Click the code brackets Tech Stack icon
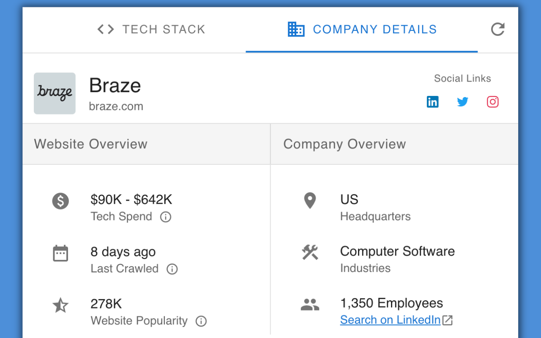This screenshot has width=541, height=338. point(105,29)
